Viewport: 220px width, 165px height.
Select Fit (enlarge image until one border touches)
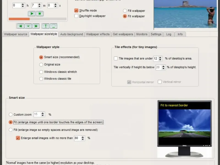[10, 122]
